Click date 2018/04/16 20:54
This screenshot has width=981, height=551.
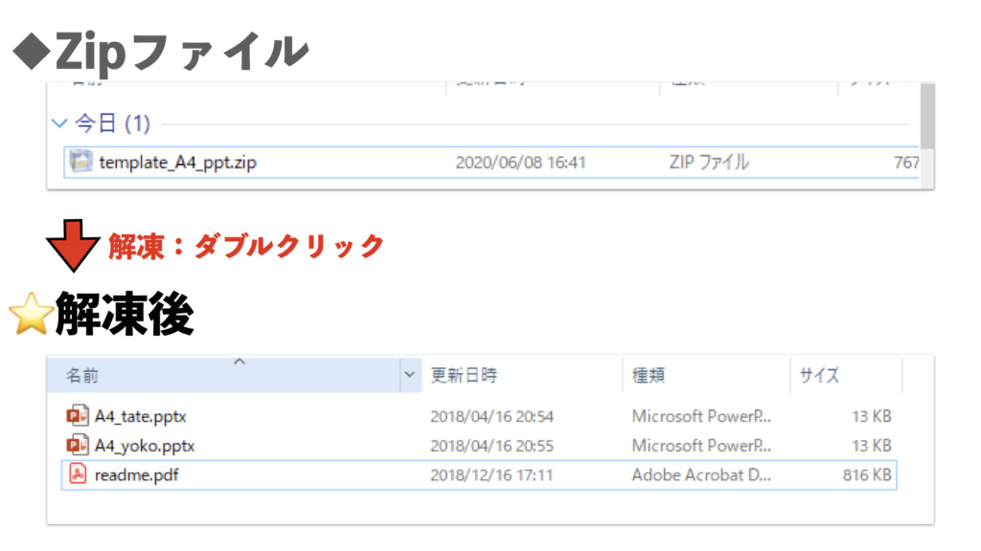coord(491,416)
